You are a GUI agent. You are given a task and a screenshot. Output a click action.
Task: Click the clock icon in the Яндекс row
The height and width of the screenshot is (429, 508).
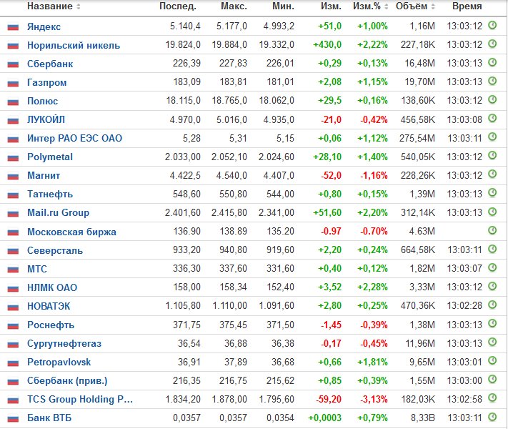pos(492,25)
